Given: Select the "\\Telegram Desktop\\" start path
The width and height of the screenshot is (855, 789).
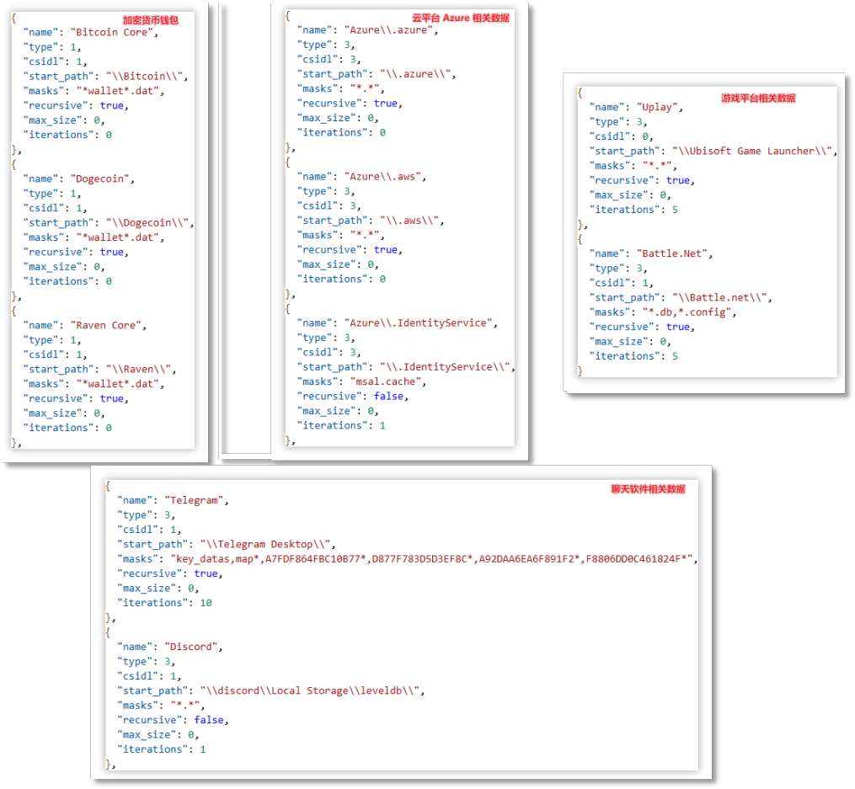Looking at the screenshot, I should [x=267, y=544].
